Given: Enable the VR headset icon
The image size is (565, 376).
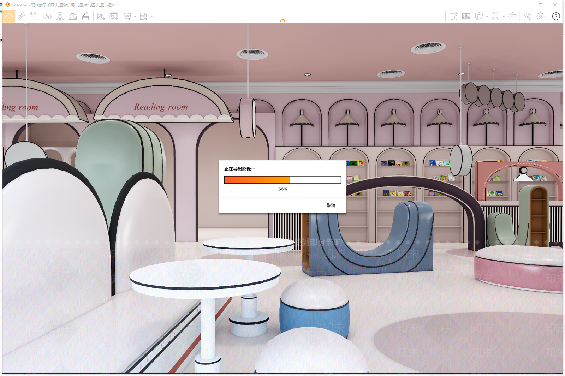Looking at the screenshot, I should pyautogui.click(x=512, y=16).
